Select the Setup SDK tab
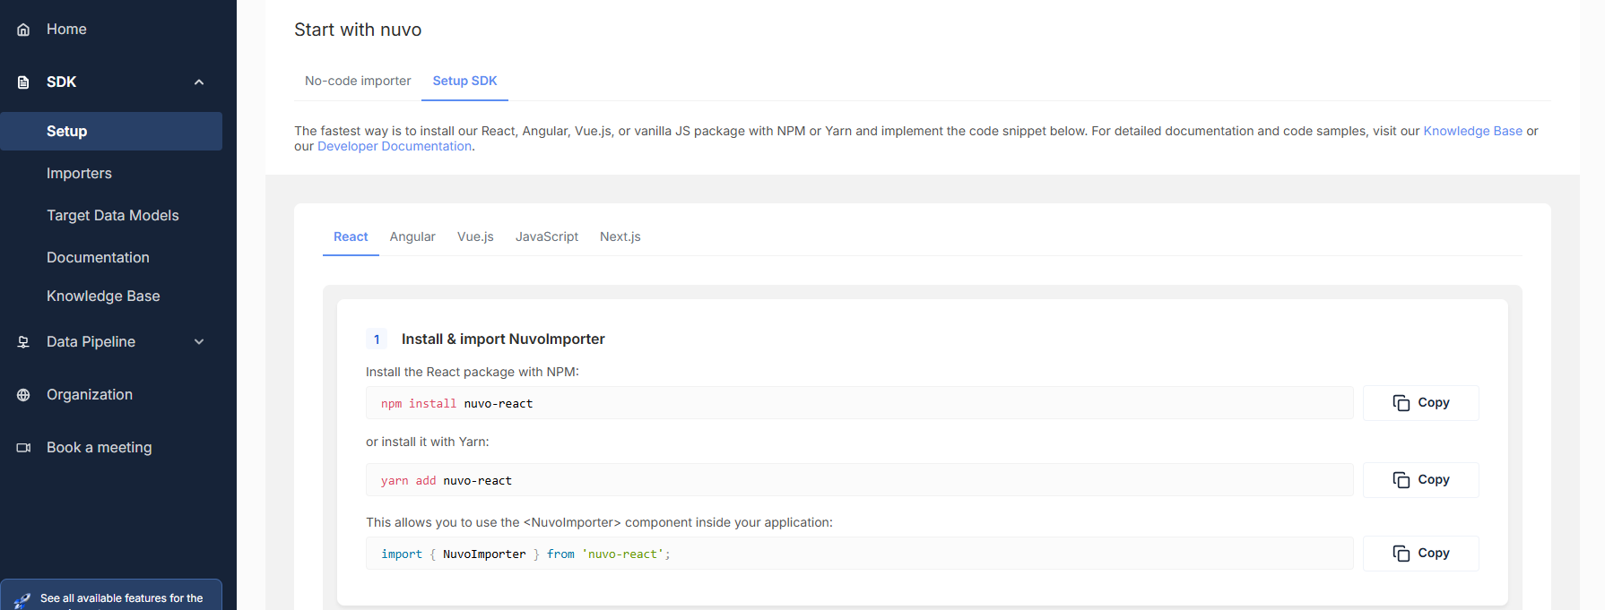The image size is (1605, 610). coord(464,81)
